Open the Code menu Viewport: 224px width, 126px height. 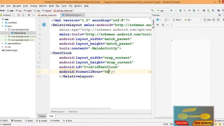click(26, 6)
